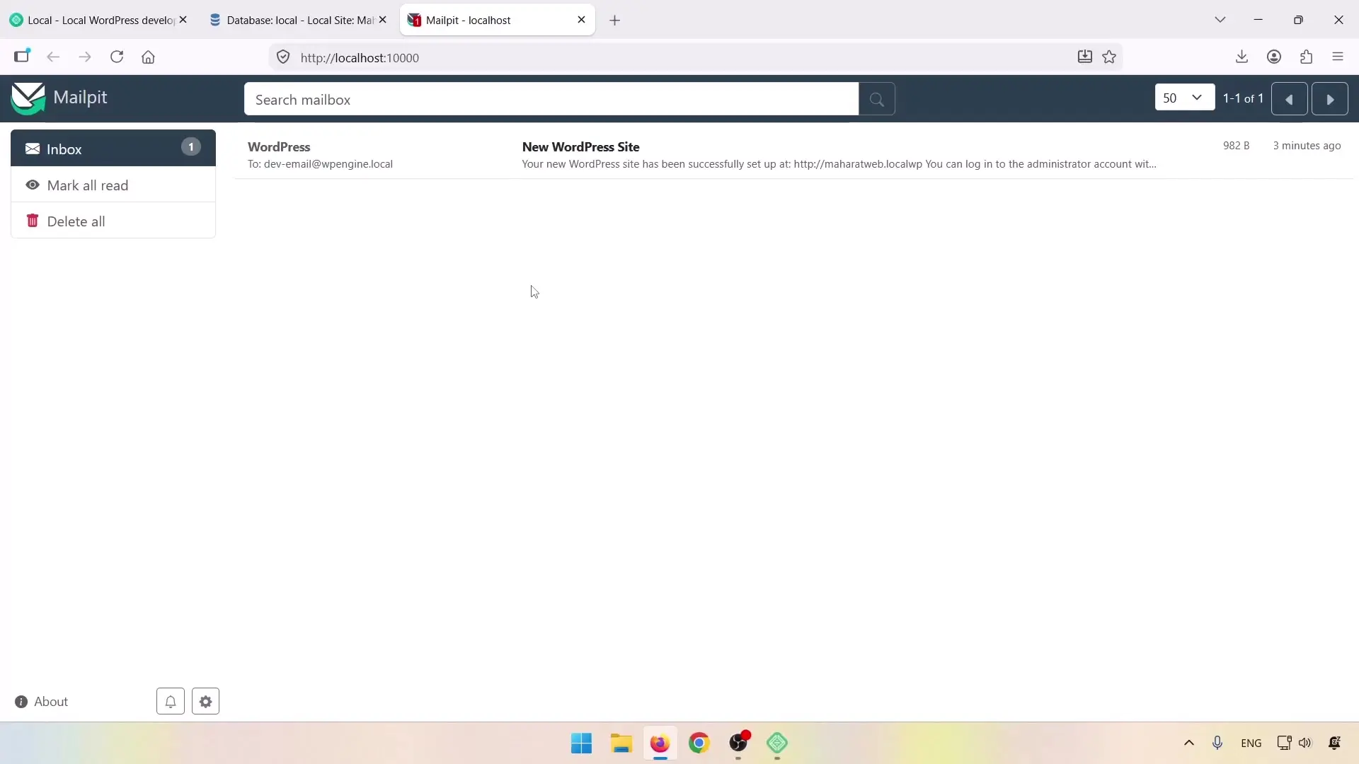1359x764 pixels.
Task: Open Firefox downloads panel
Action: point(1242,57)
